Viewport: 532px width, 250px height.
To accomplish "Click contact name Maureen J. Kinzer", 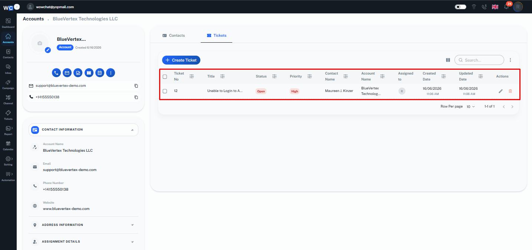I will (339, 91).
